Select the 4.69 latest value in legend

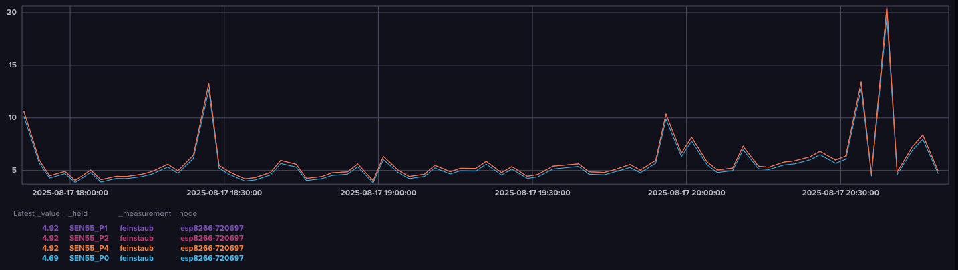[51, 258]
